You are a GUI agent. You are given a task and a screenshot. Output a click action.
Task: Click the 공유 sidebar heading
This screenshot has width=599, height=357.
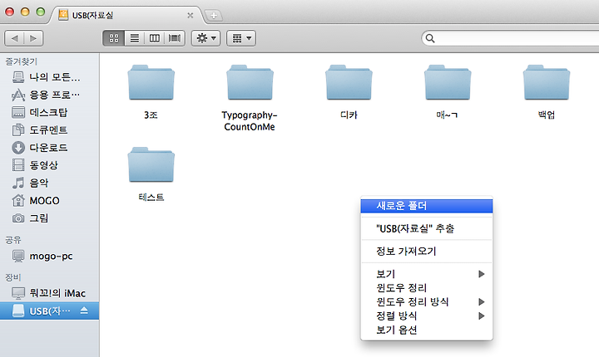pyautogui.click(x=13, y=240)
